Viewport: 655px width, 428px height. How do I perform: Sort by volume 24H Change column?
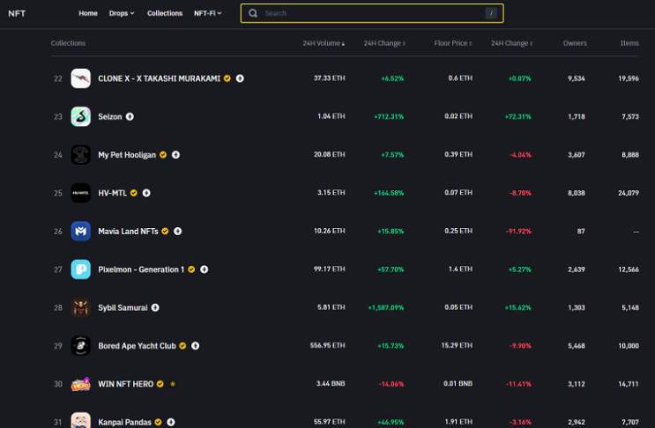[384, 43]
